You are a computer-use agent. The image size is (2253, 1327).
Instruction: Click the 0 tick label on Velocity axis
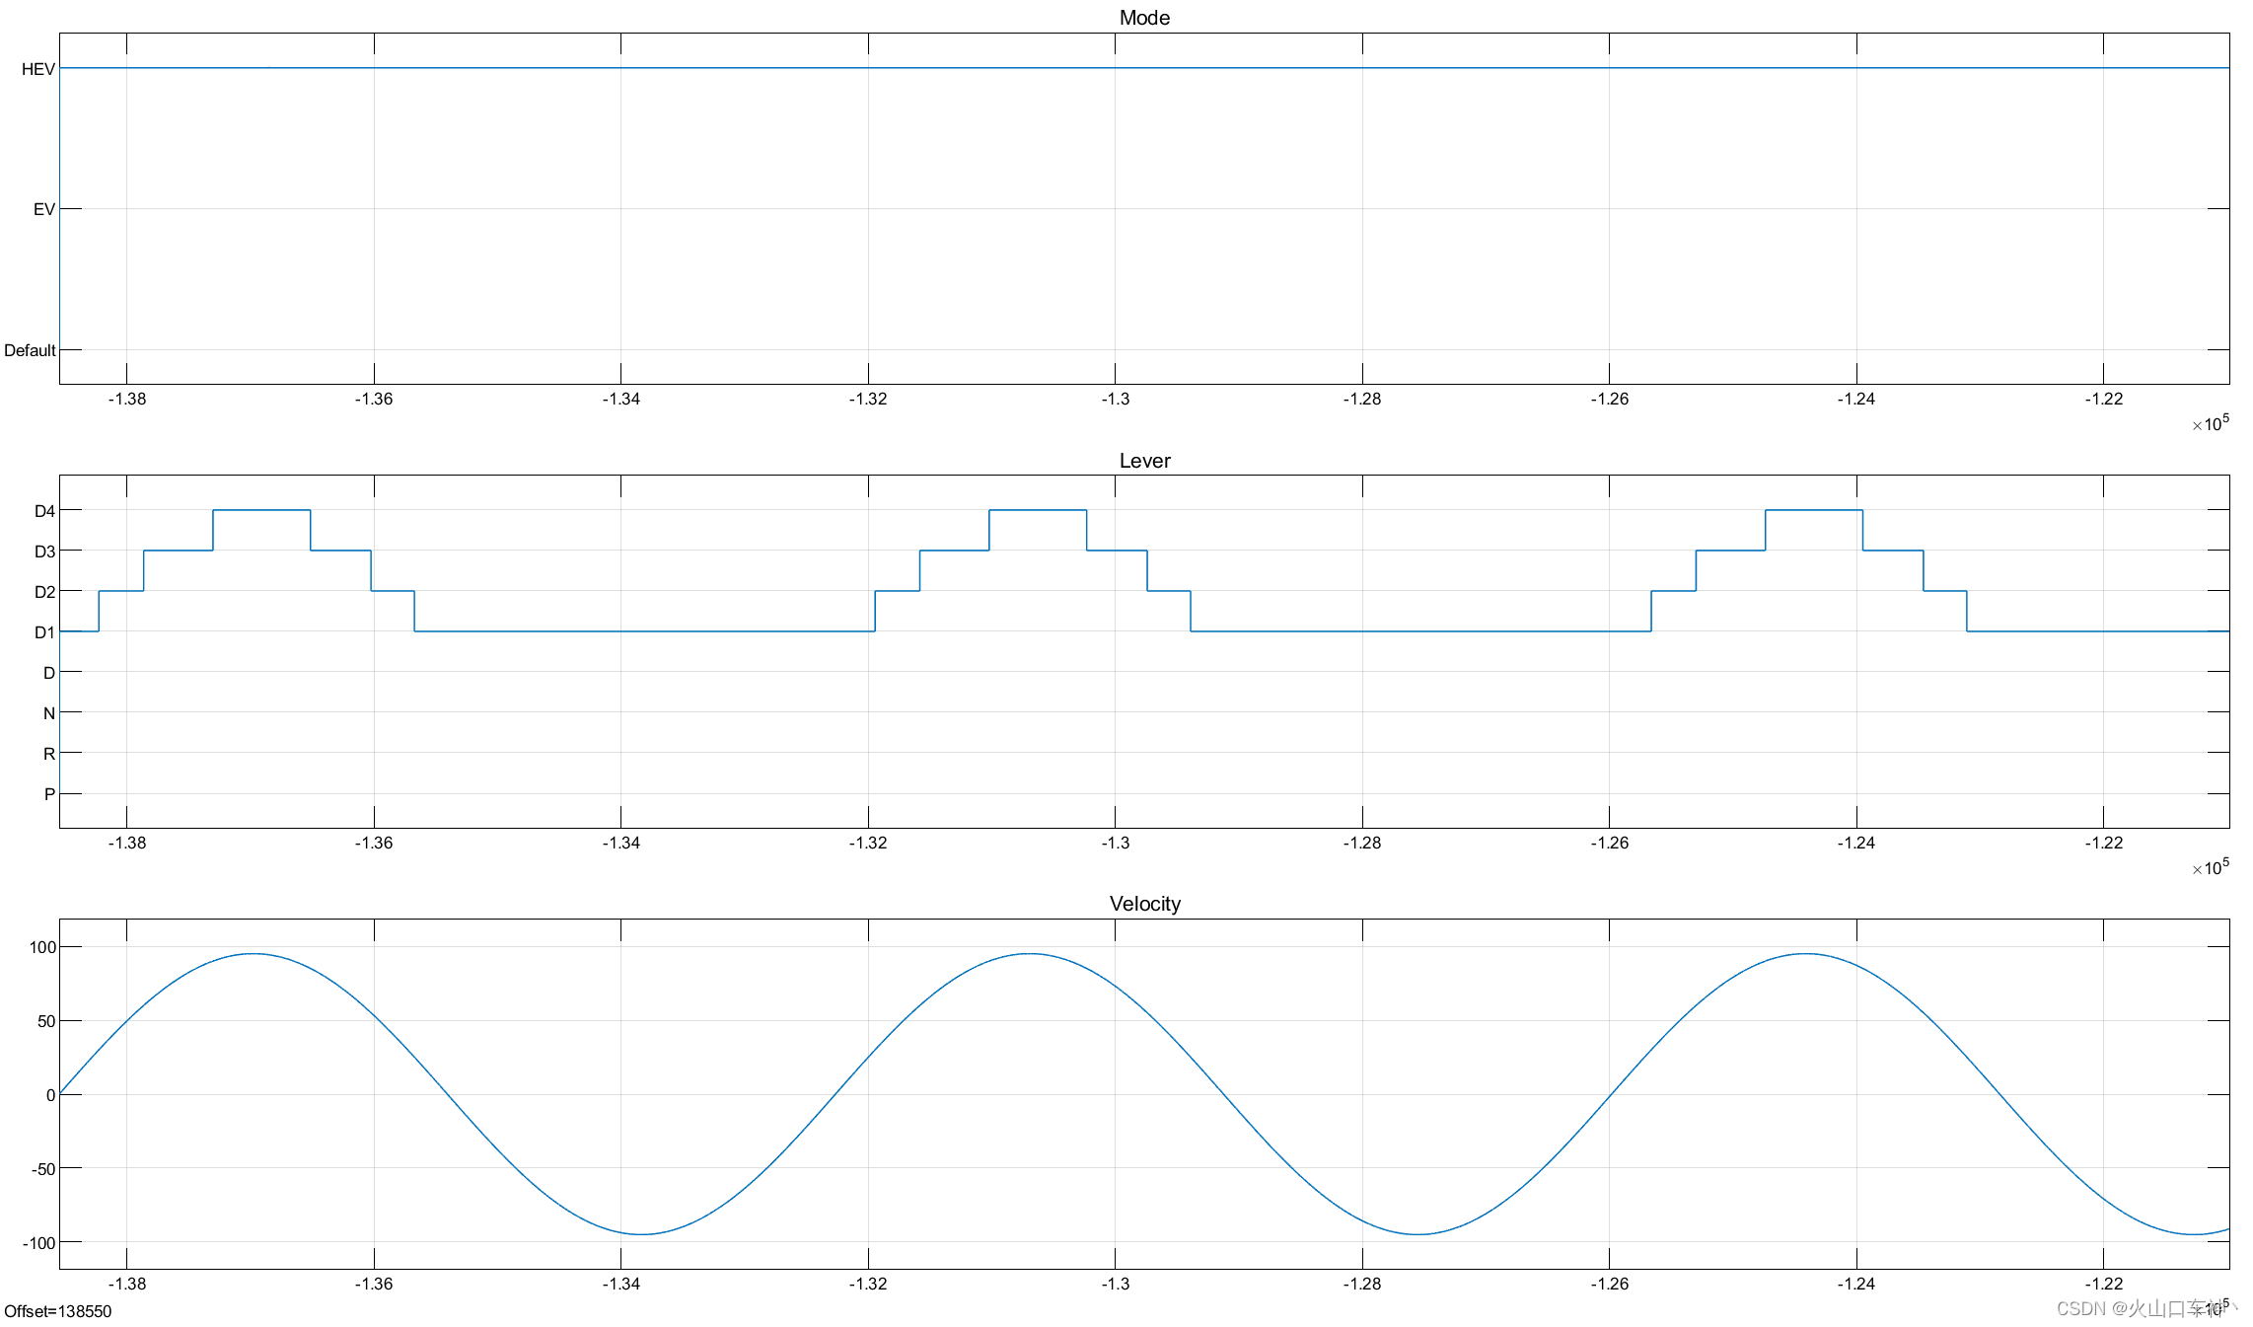[x=50, y=1095]
